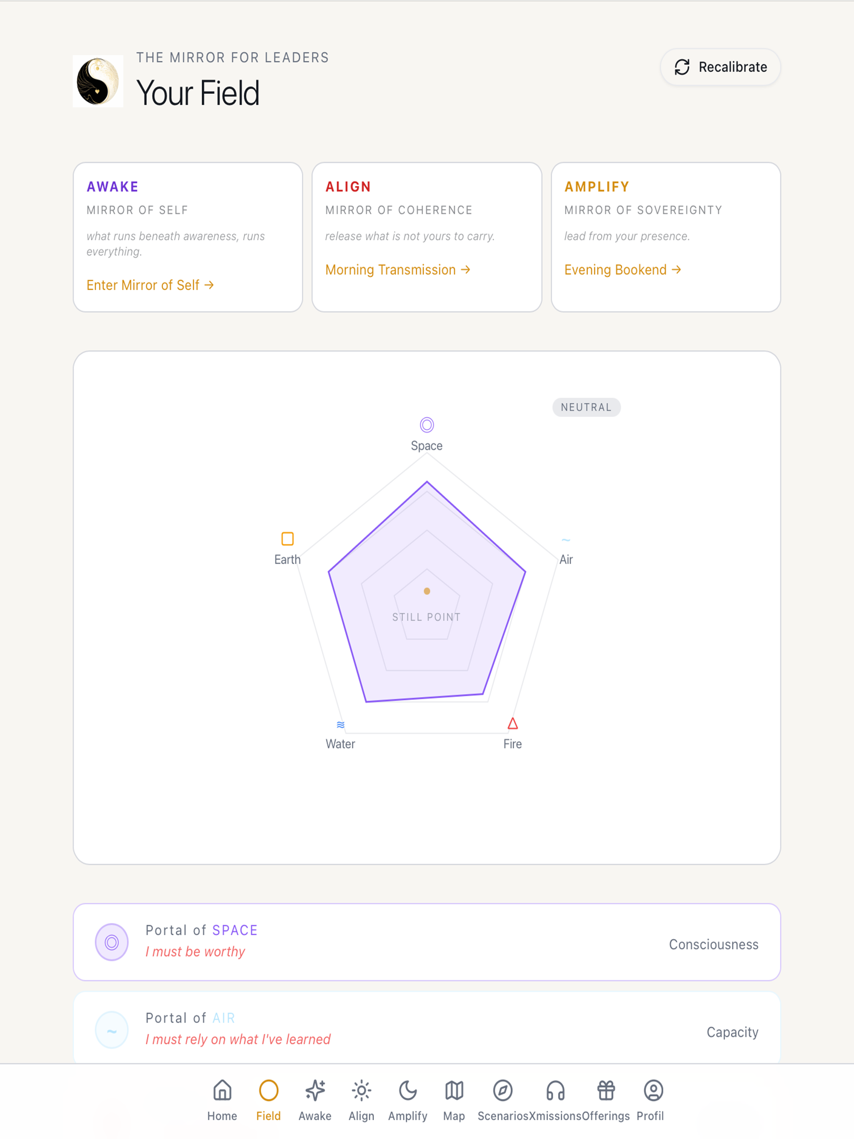The image size is (854, 1139).
Task: Open the Morning Transmission link
Action: point(398,270)
